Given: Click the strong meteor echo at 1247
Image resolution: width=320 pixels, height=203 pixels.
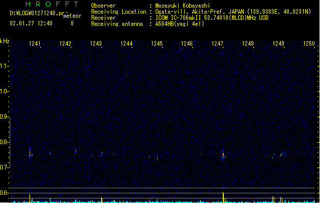Looking at the screenshot, I should coord(223,155).
